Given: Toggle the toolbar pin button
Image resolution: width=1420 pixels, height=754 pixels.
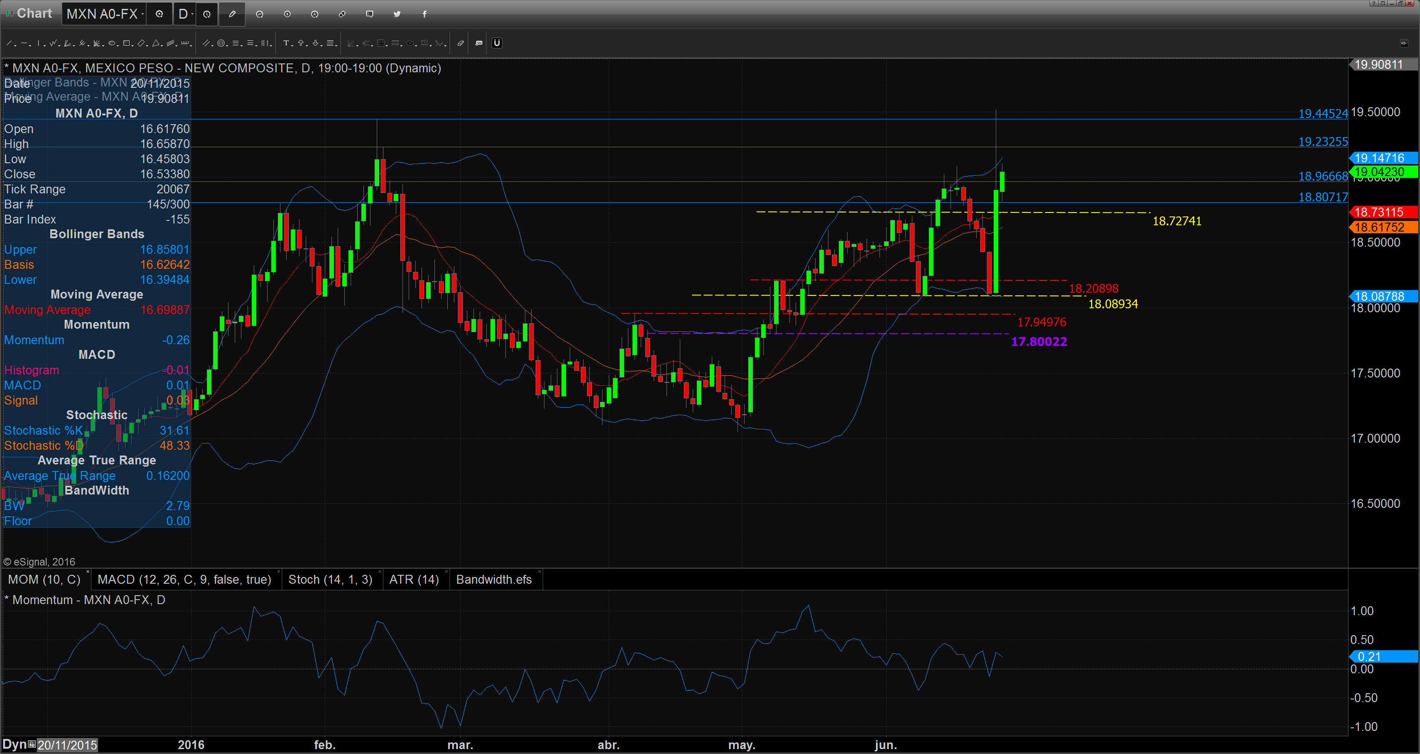Looking at the screenshot, I should click(1404, 43).
